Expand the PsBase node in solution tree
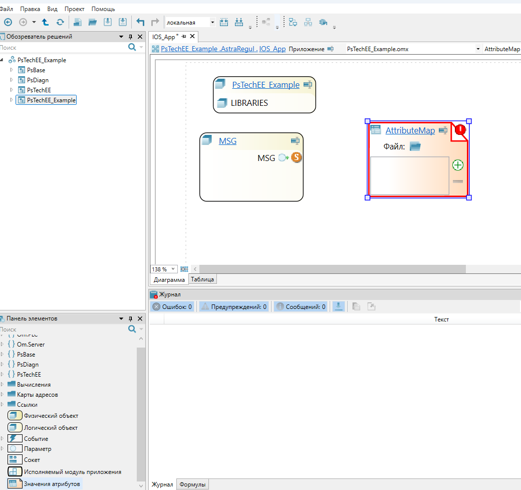521x490 pixels. pos(12,70)
